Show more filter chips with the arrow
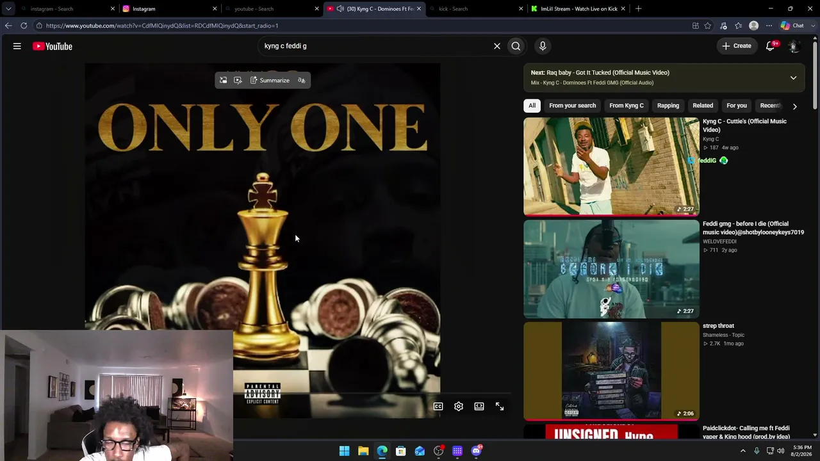Viewport: 820px width, 461px height. pyautogui.click(x=794, y=106)
